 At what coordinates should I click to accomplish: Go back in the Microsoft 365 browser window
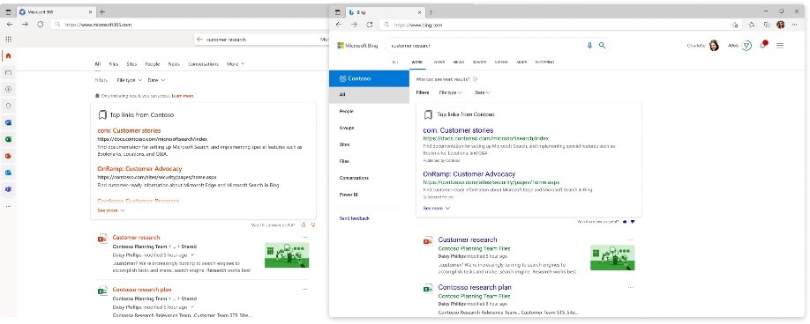coord(10,24)
